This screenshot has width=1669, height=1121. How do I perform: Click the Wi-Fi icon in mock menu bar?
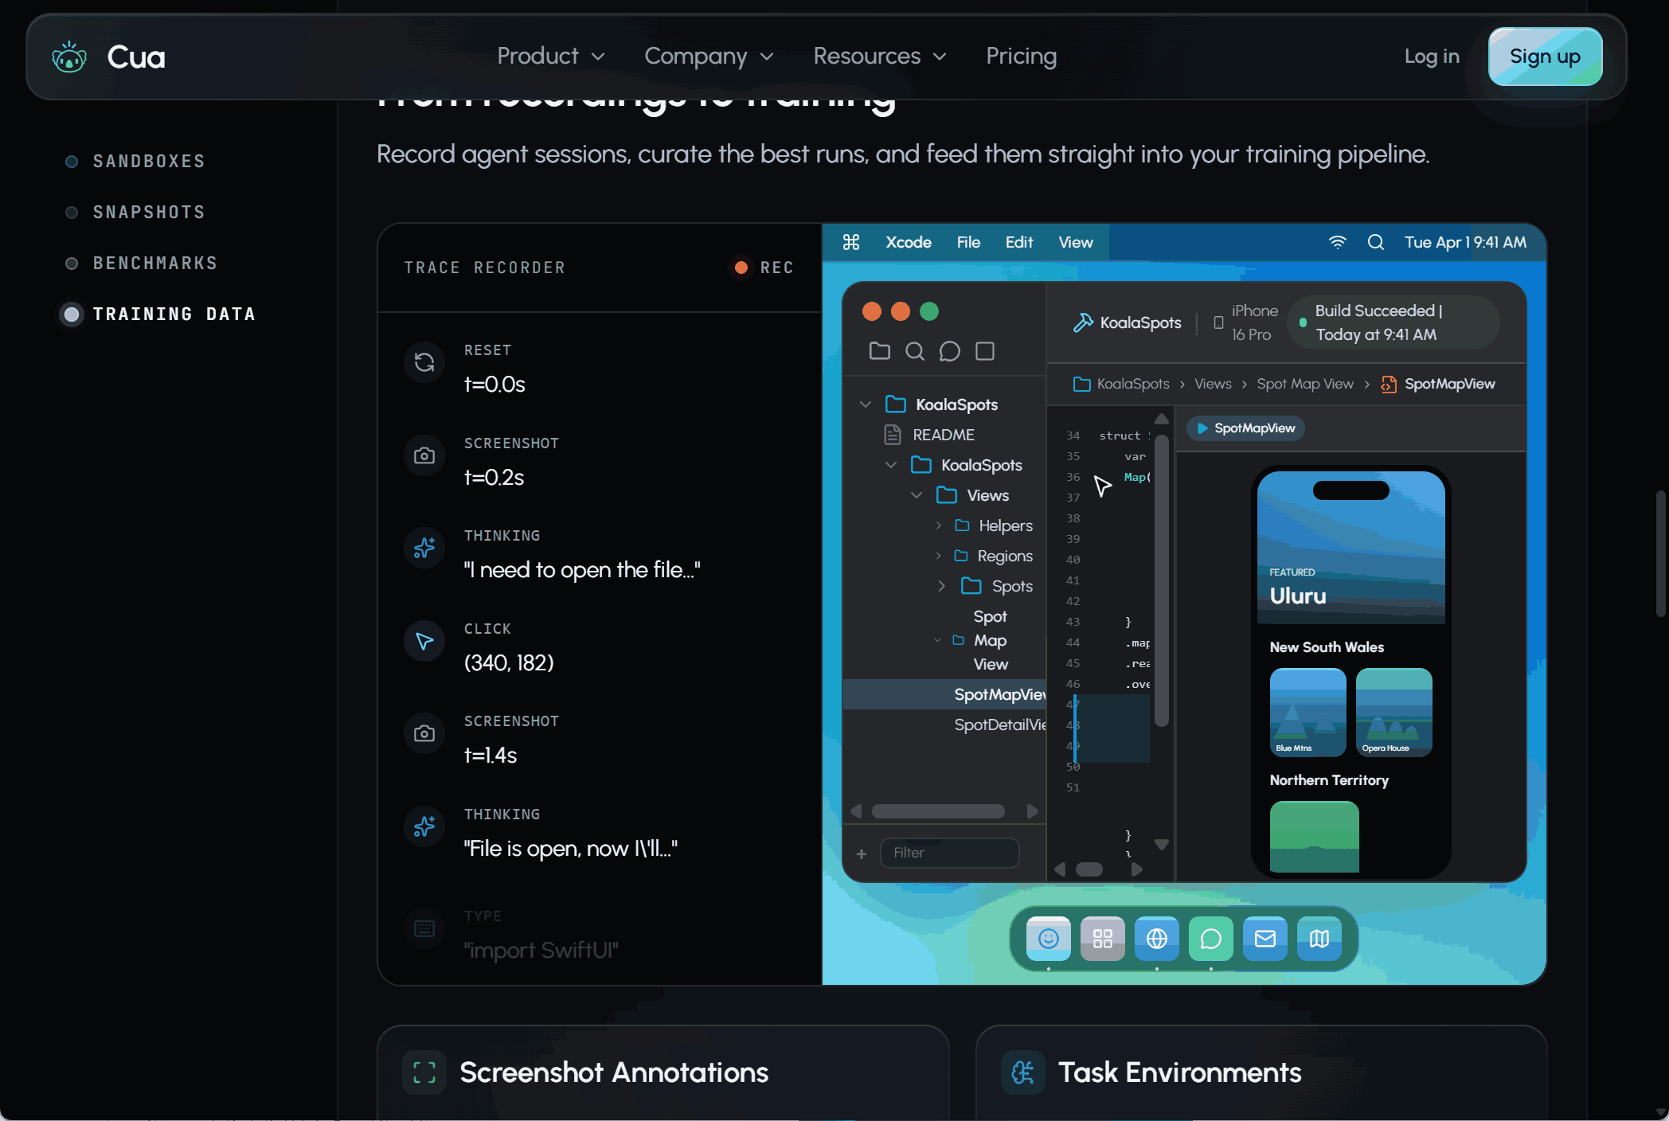click(x=1337, y=242)
